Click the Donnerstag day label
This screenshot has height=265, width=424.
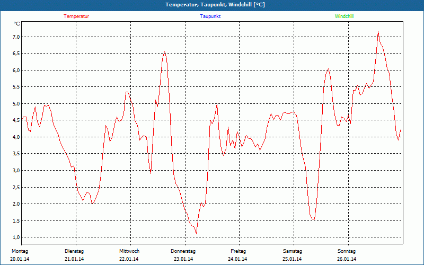click(183, 251)
